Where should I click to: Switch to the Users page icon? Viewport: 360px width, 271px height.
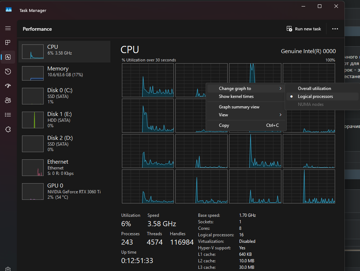(8, 100)
